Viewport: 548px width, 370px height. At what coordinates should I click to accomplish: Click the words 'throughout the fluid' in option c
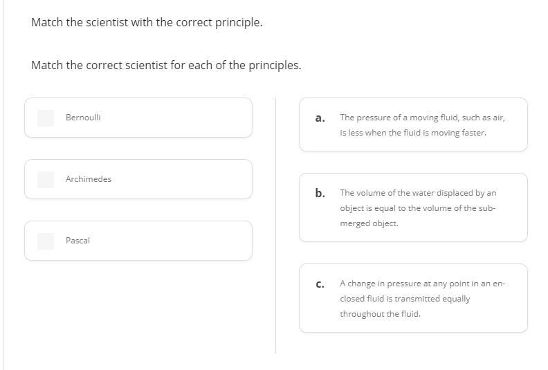pyautogui.click(x=381, y=314)
